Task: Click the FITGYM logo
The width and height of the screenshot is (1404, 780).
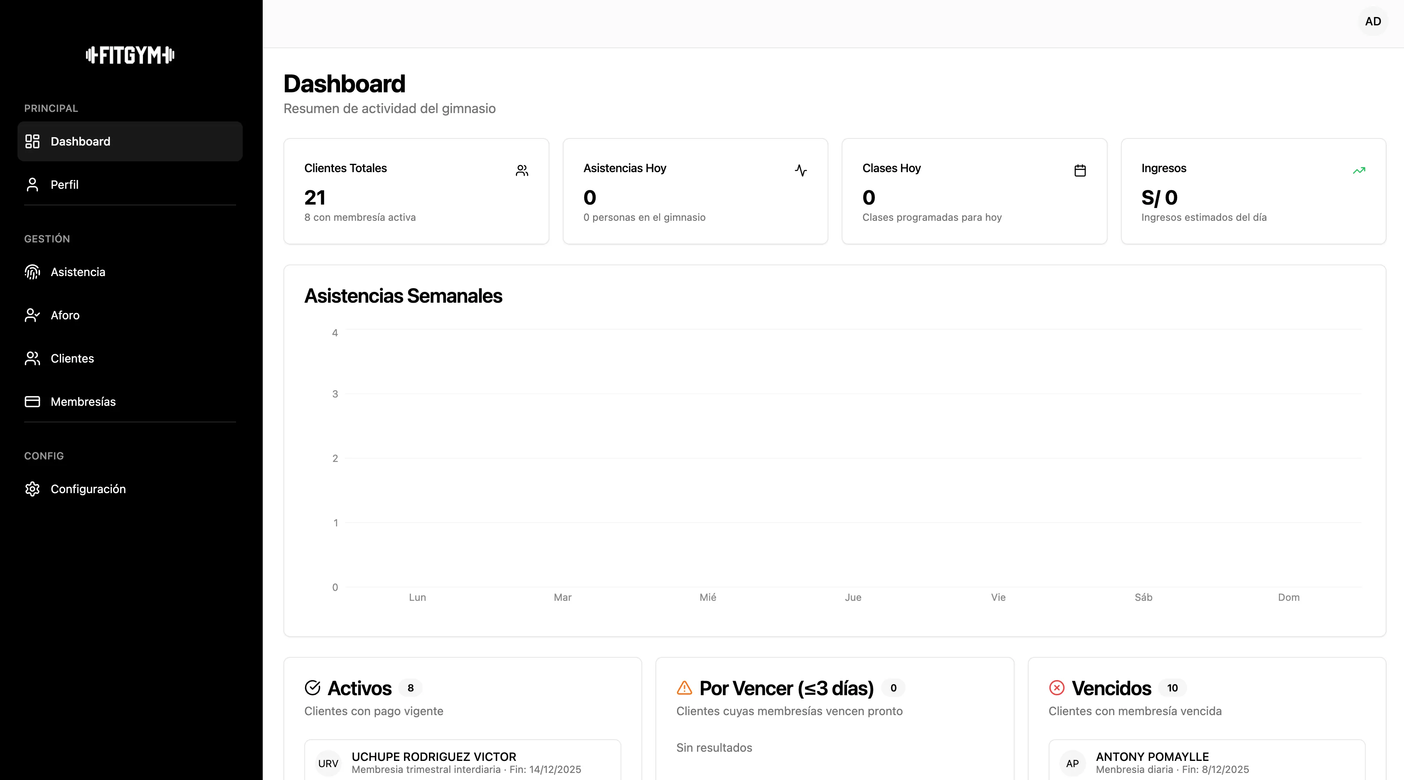Action: [x=130, y=55]
